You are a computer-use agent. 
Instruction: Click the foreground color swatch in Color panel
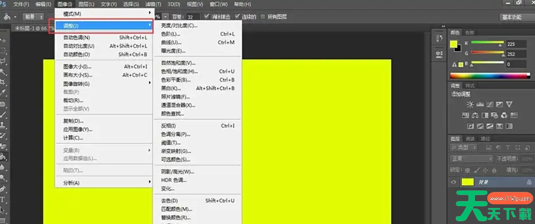(453, 44)
